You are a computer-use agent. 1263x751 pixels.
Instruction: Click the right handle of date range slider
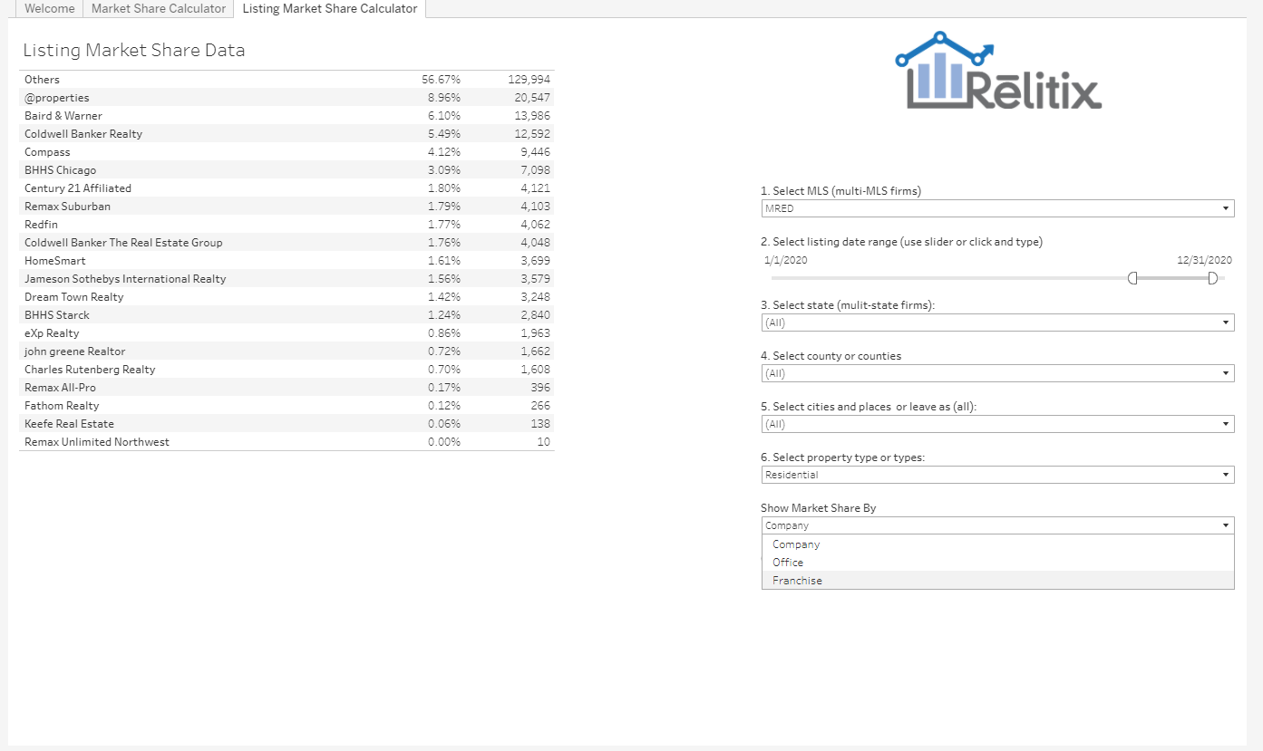click(1212, 278)
